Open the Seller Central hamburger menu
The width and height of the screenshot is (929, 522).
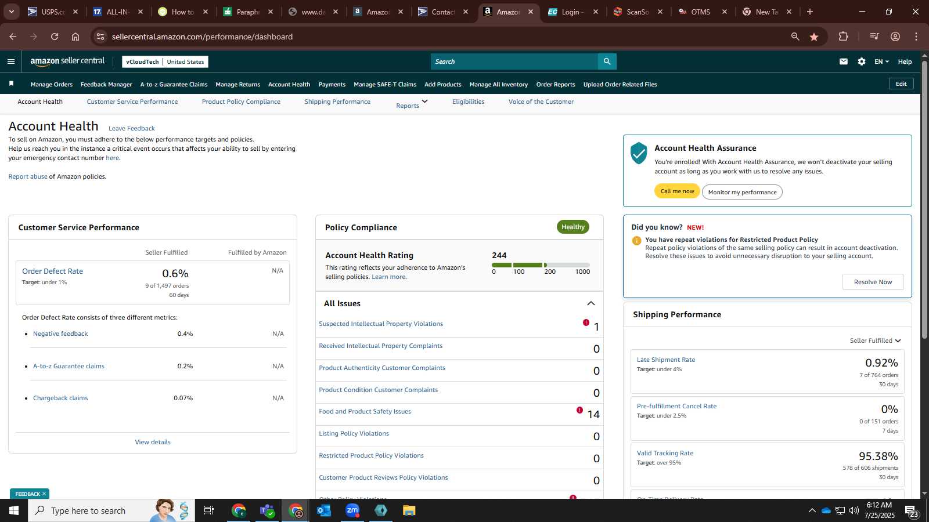coord(11,61)
